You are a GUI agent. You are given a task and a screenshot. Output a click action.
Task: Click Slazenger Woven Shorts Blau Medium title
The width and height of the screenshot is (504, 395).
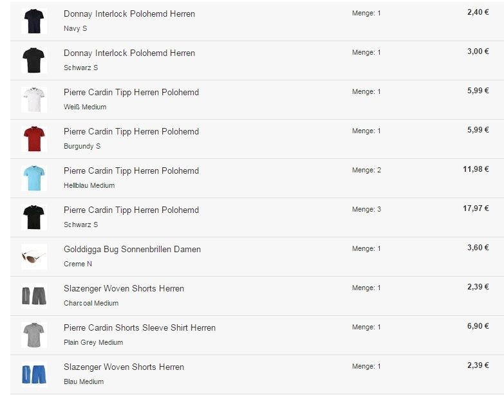click(x=124, y=367)
